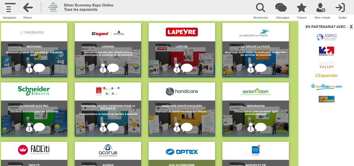The height and width of the screenshot is (166, 354).
Task: Select the SENIORADOM stand title
Action: coord(256,106)
